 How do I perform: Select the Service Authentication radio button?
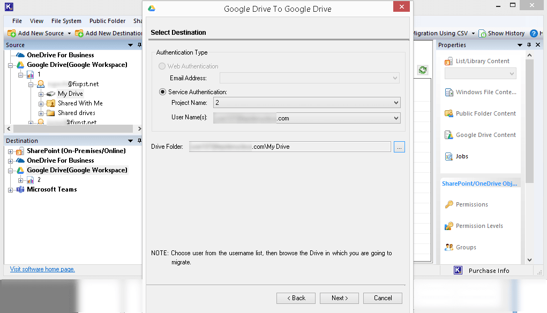162,92
